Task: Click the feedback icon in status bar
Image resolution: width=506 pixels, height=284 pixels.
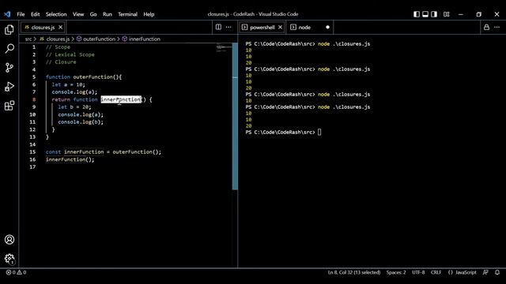Action: (485, 272)
